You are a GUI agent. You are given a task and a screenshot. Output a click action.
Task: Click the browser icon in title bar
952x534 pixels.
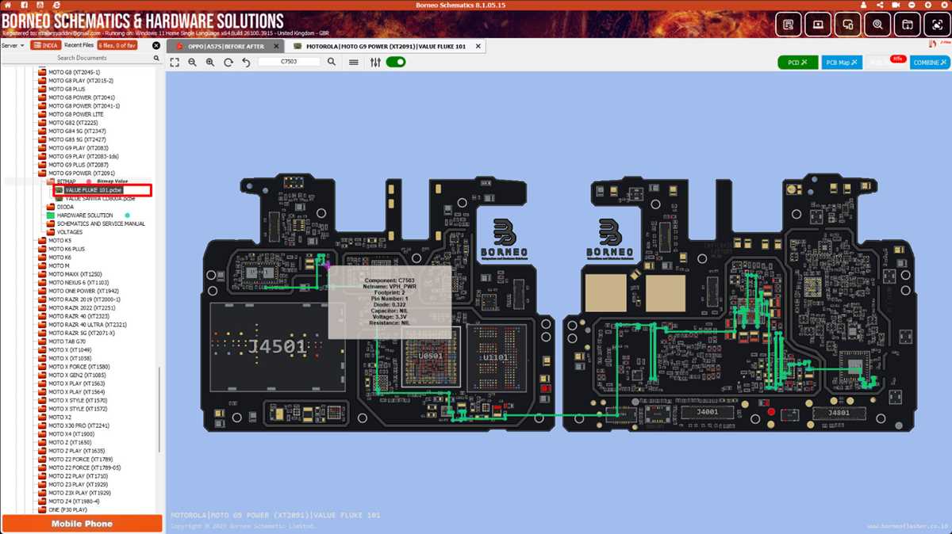[x=56, y=5]
